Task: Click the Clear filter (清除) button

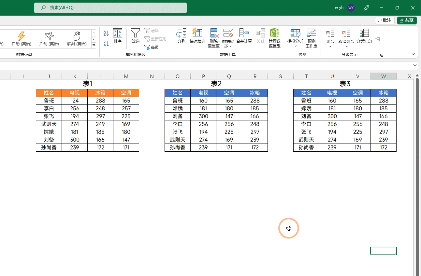Action: (x=152, y=31)
